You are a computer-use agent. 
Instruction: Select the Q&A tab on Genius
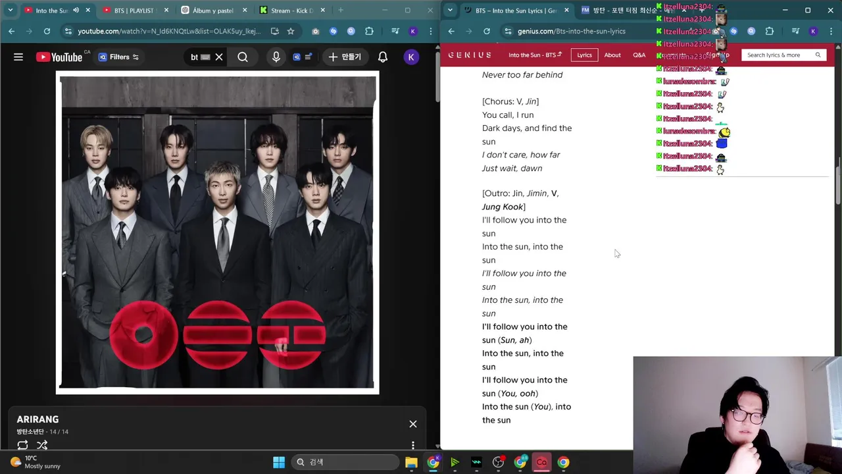639,55
